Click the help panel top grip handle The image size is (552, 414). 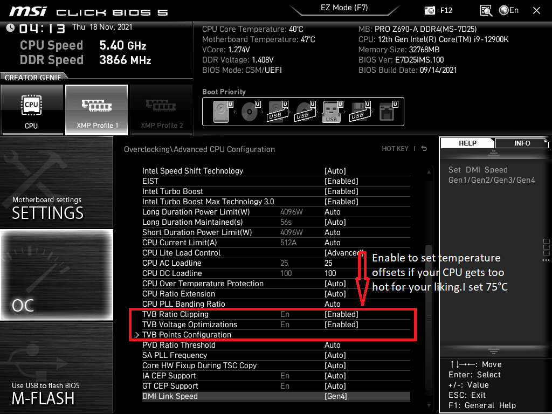[494, 153]
